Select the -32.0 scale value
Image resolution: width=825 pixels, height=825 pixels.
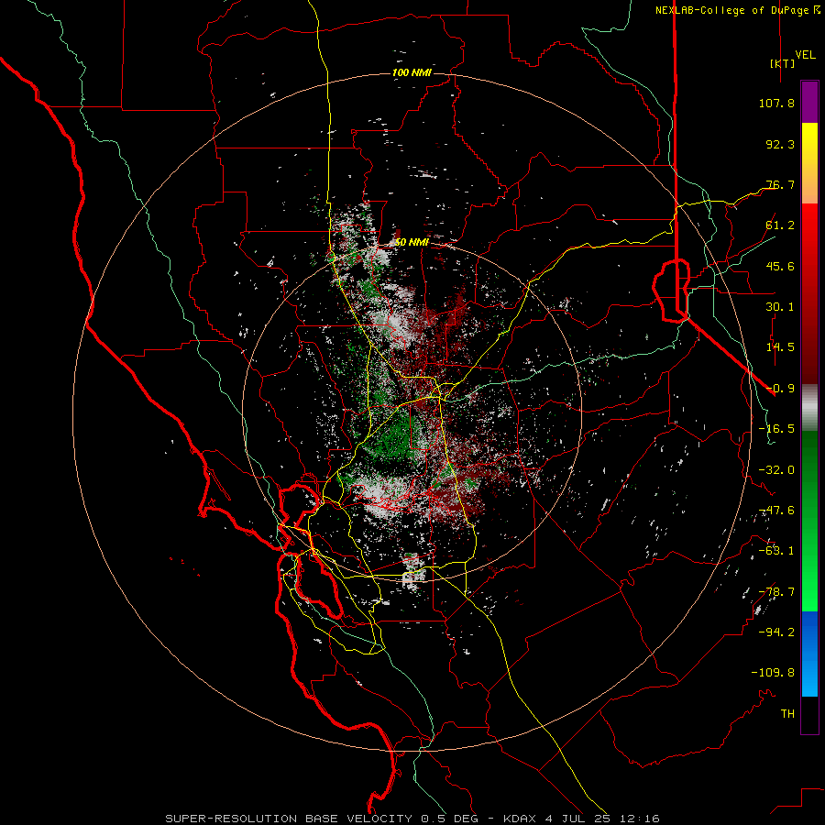(x=776, y=470)
